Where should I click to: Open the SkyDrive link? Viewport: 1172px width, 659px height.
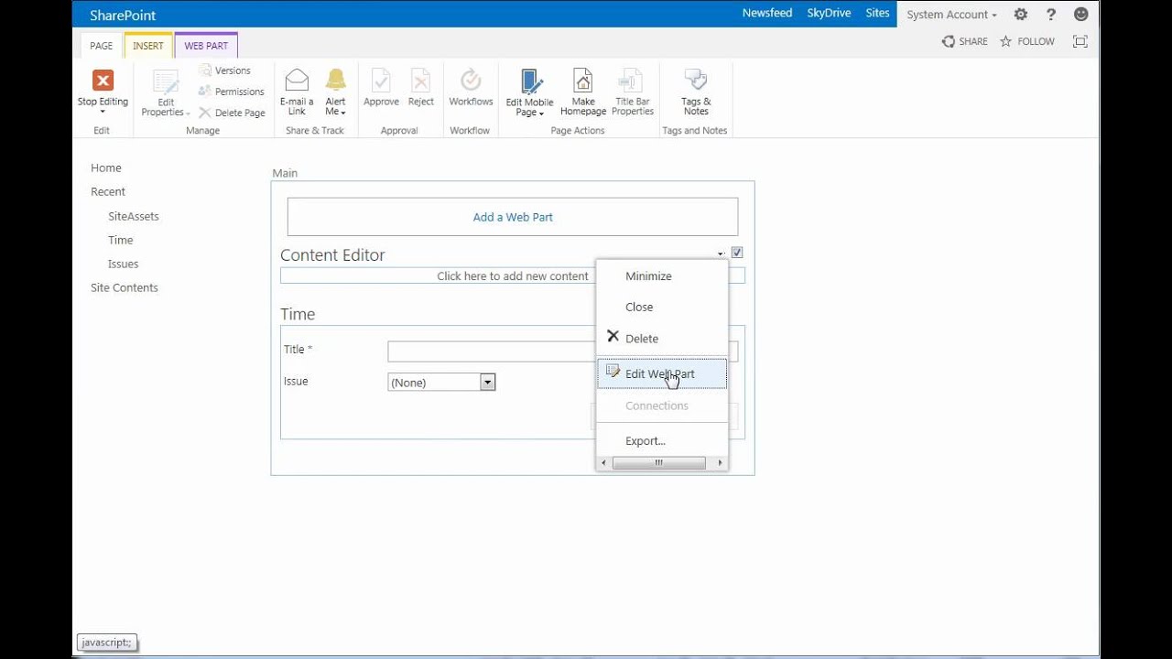coord(829,13)
